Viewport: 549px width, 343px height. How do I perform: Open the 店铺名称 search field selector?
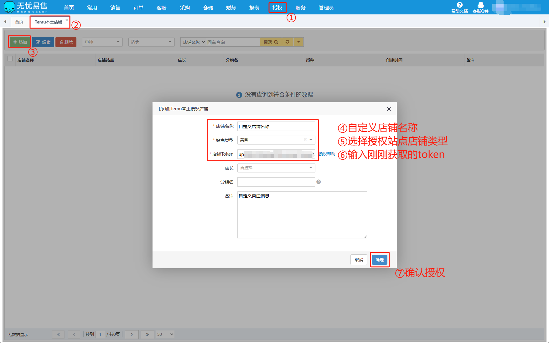[x=194, y=42]
